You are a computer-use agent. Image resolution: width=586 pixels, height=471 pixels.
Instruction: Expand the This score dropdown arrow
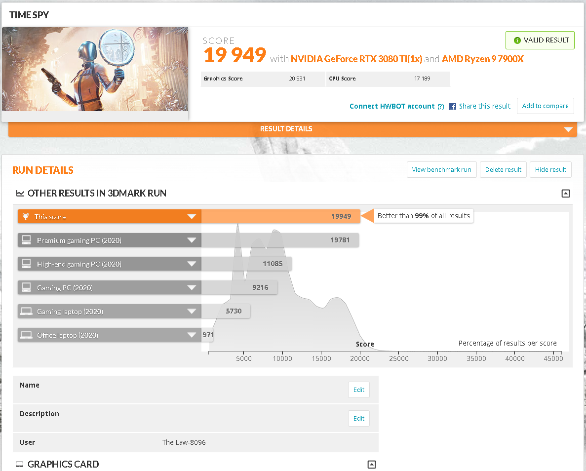click(x=192, y=216)
